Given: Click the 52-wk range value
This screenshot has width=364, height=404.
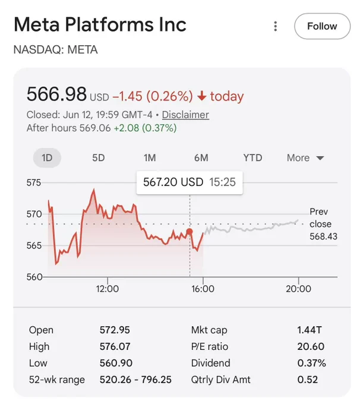Looking at the screenshot, I should click(x=135, y=380).
